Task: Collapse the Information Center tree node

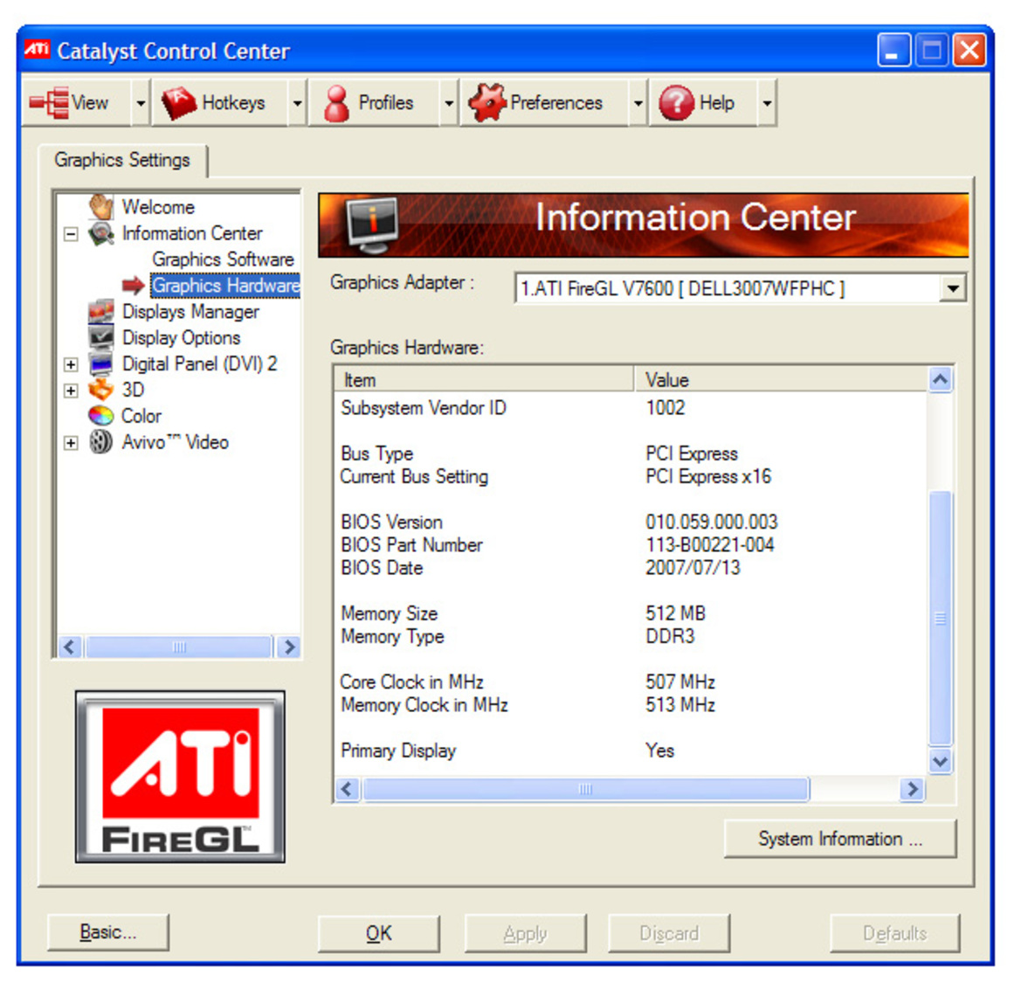Action: pos(71,234)
